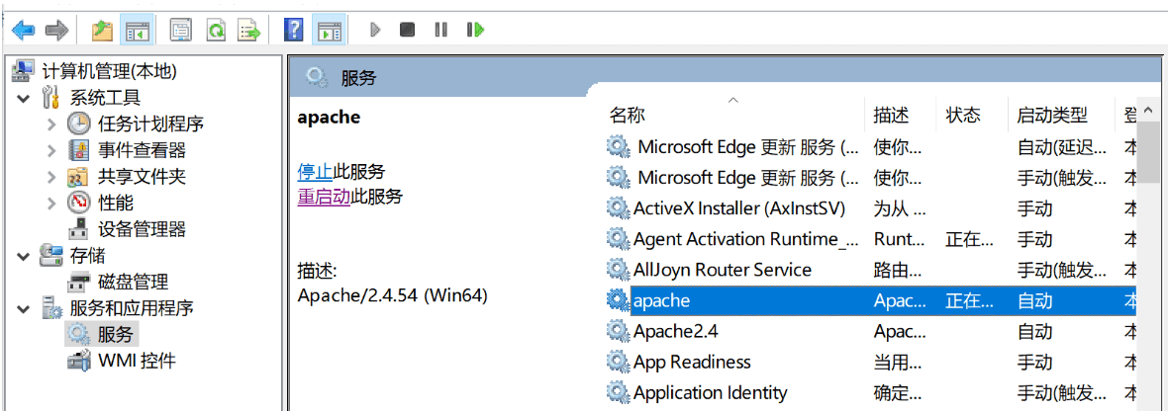This screenshot has height=411, width=1168.
Task: Expand the 事件查看器 node
Action: point(51,151)
